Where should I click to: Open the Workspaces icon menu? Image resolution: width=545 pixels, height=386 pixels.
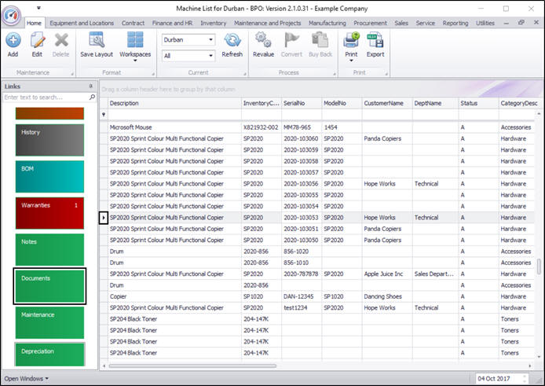pos(134,41)
